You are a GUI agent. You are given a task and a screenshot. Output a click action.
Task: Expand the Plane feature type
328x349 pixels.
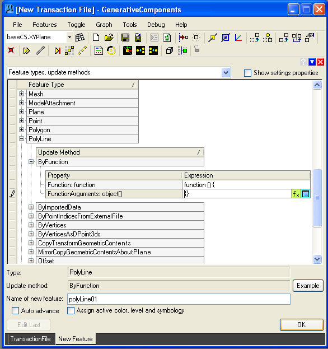coord(22,111)
